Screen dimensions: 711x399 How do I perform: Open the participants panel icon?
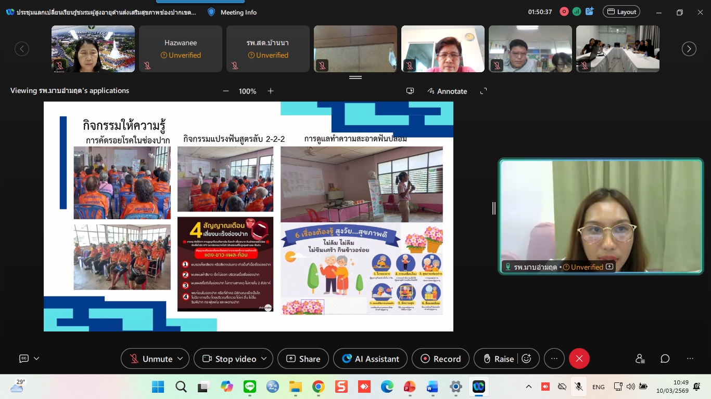[640, 358]
